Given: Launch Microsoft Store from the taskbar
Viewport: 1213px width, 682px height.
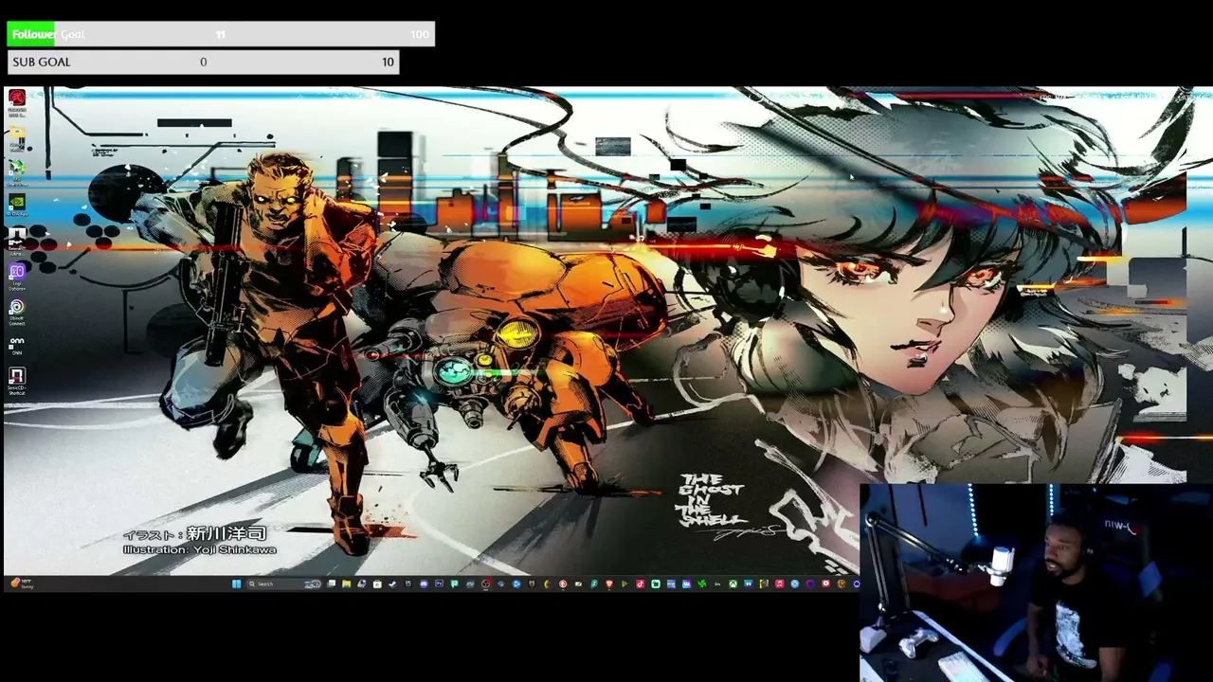Looking at the screenshot, I should pos(377,583).
